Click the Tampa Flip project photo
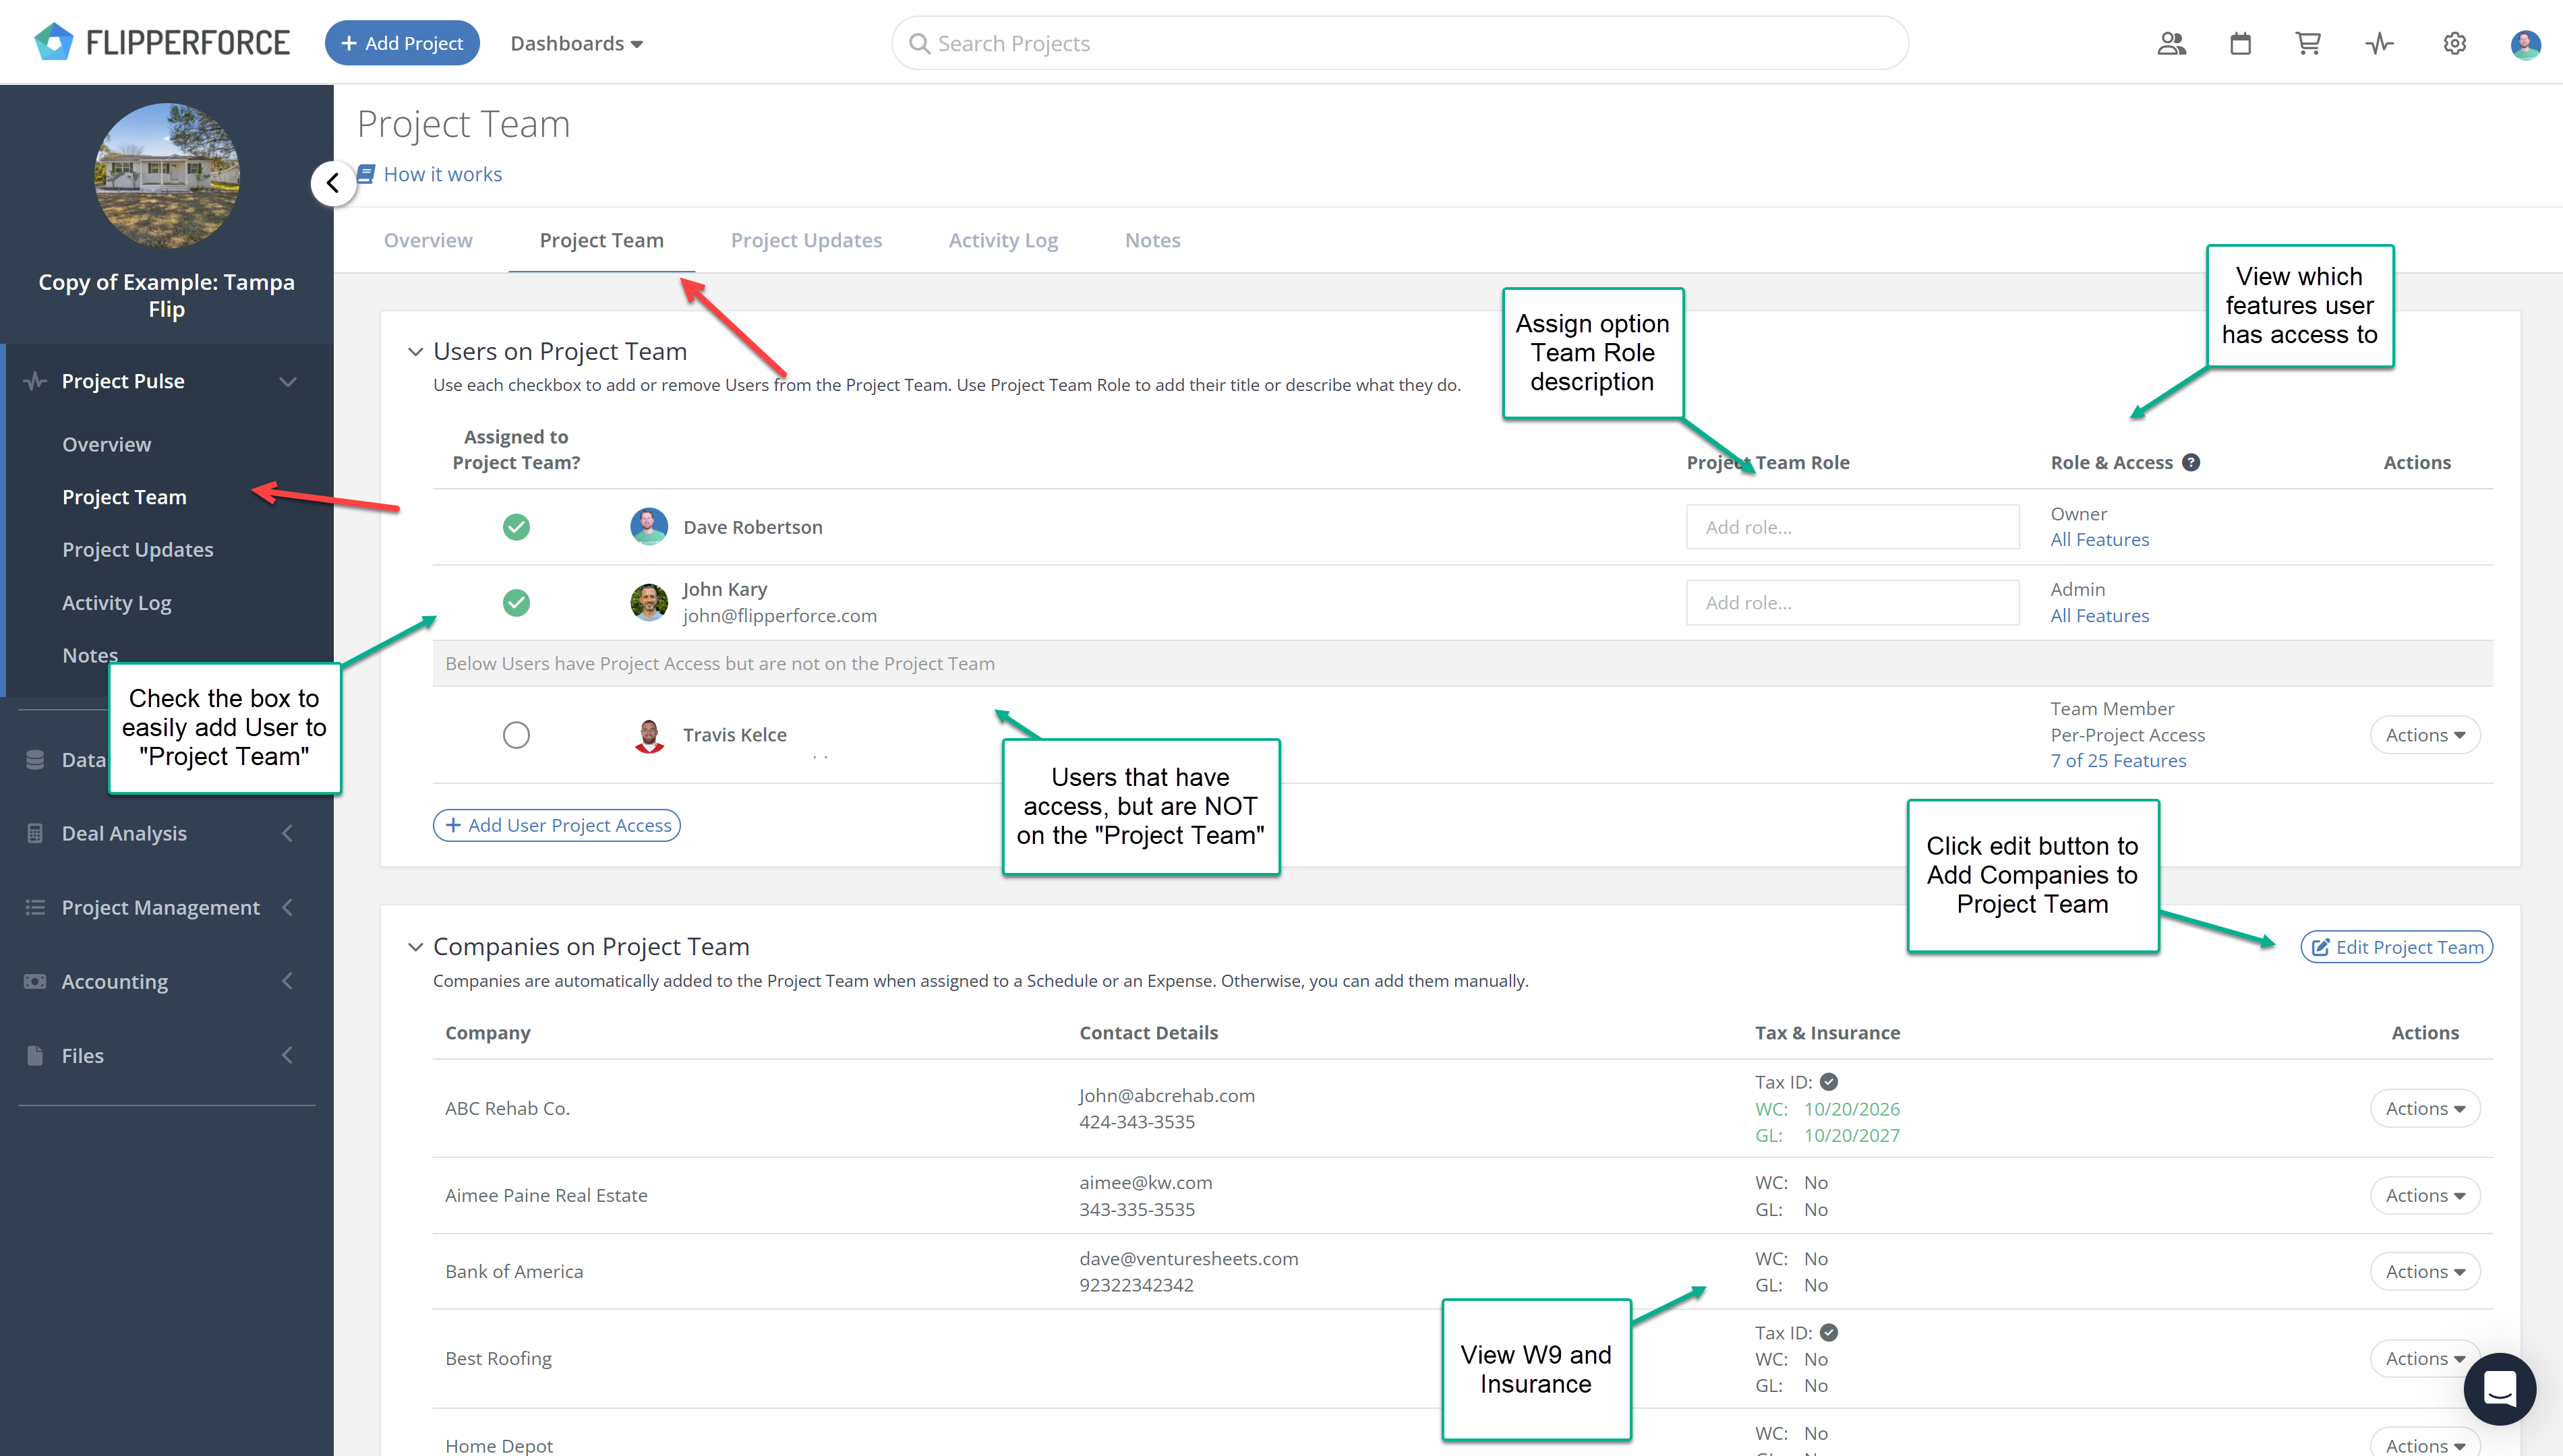Image resolution: width=2563 pixels, height=1456 pixels. (167, 175)
